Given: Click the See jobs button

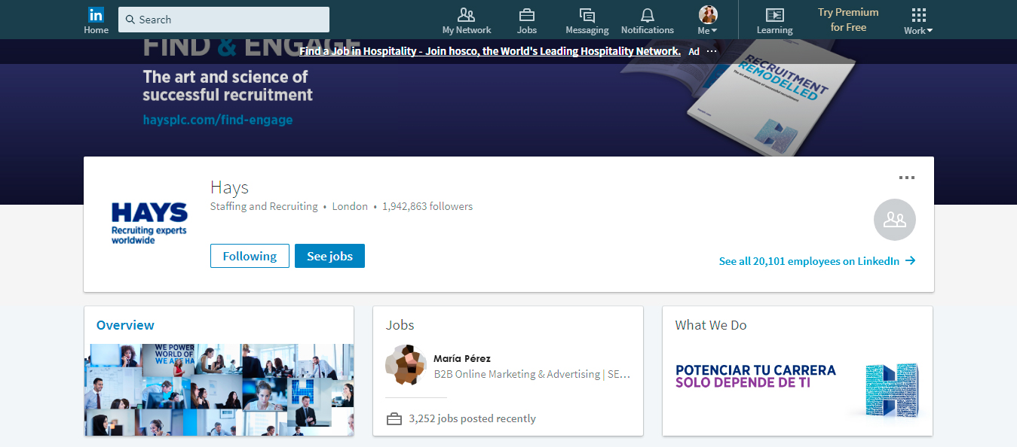Looking at the screenshot, I should (329, 256).
